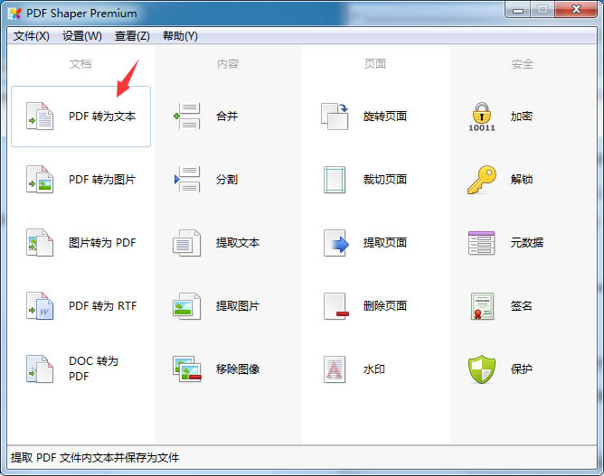
Task: Choose the 裁切页面 label
Action: click(x=385, y=180)
